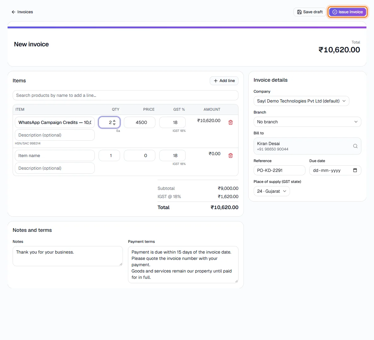Issue the invoice
The height and width of the screenshot is (340, 374).
347,12
